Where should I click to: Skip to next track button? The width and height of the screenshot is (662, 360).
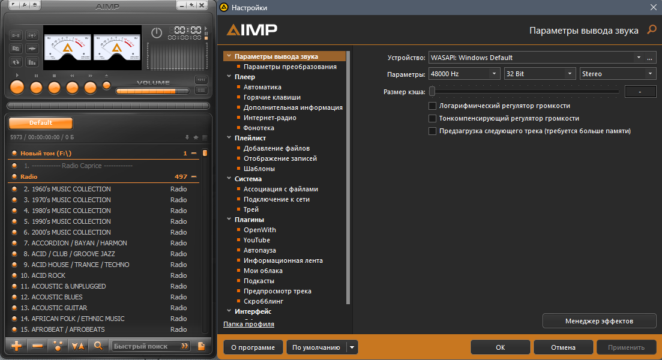pos(91,88)
